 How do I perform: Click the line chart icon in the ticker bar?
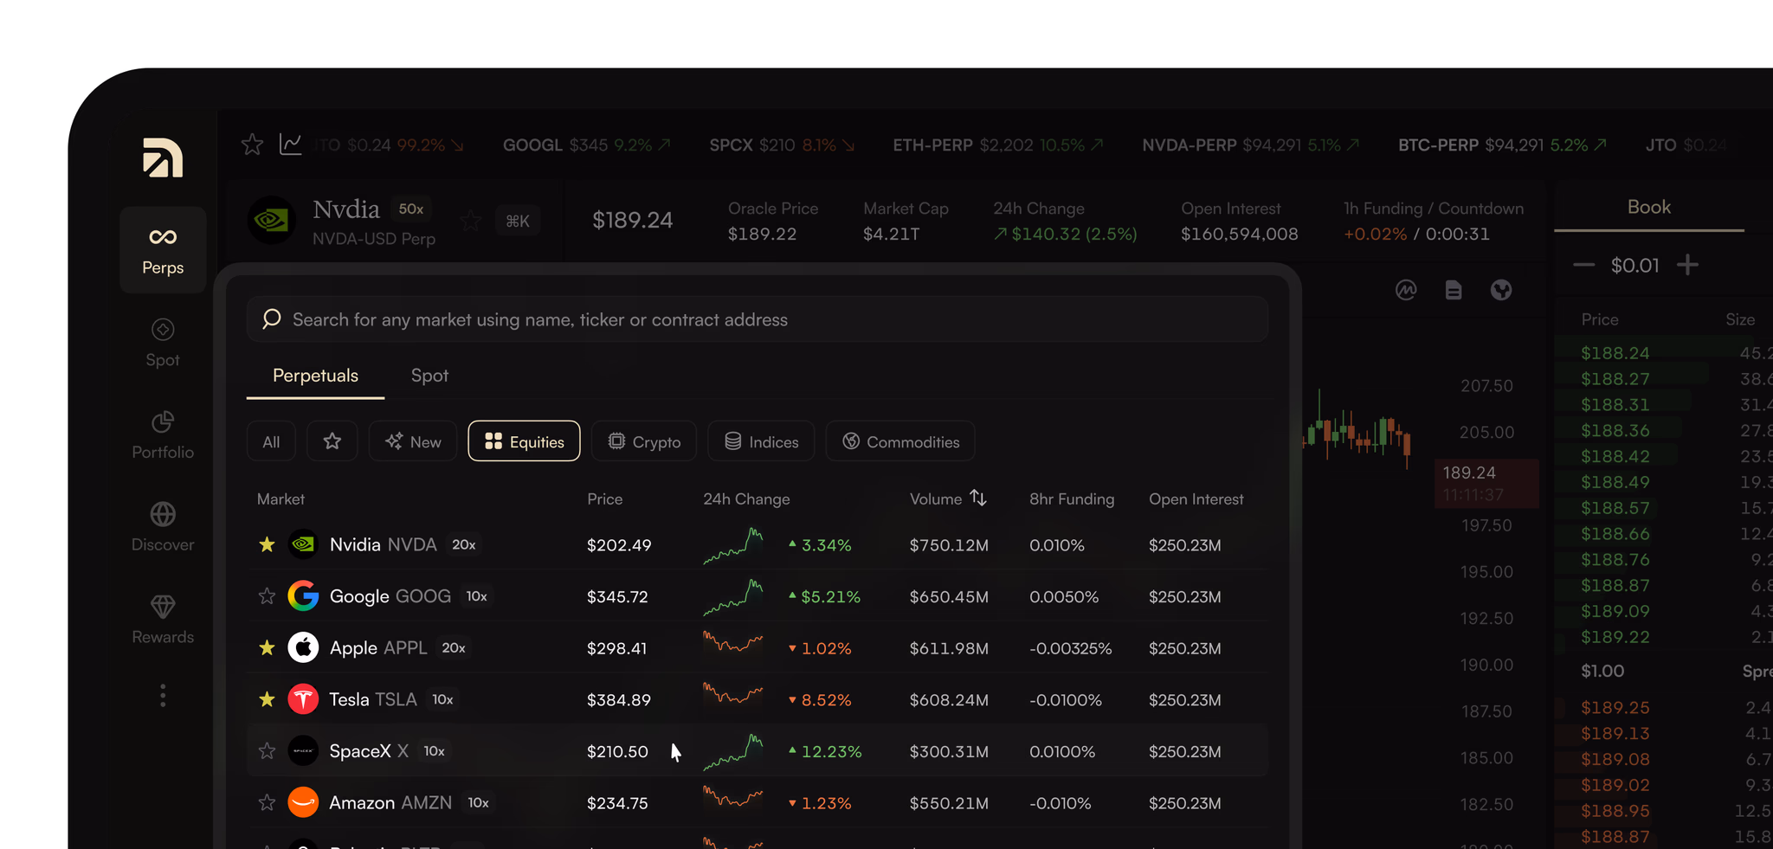[x=291, y=145]
